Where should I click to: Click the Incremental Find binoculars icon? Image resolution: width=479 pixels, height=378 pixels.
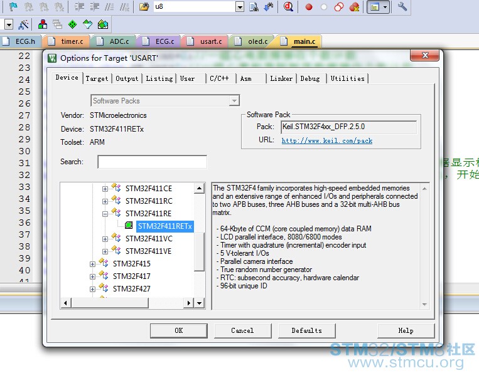[269, 6]
